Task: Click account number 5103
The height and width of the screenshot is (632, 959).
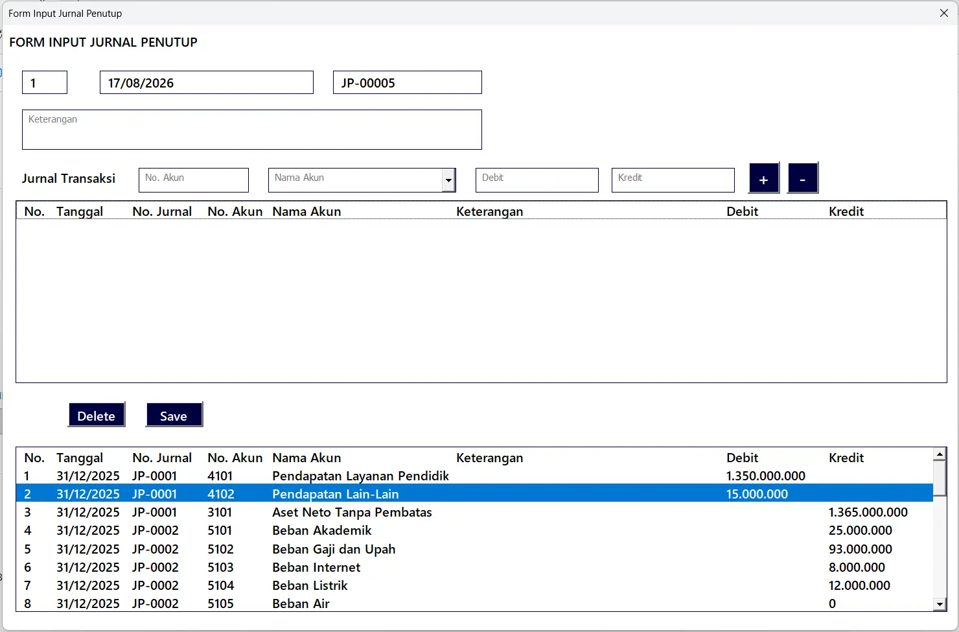Action: (x=220, y=567)
